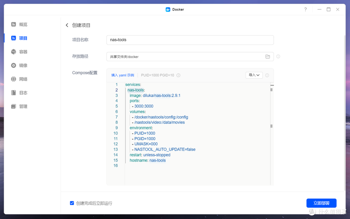Click the 存放路径 field showing 共享文件夹/docker
The height and width of the screenshot is (219, 350).
tap(190, 57)
